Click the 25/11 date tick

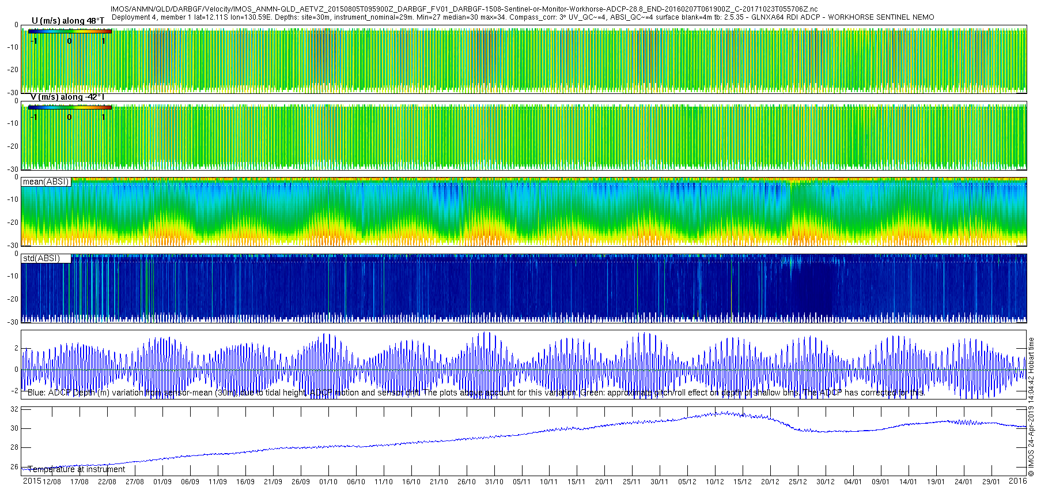click(x=632, y=481)
